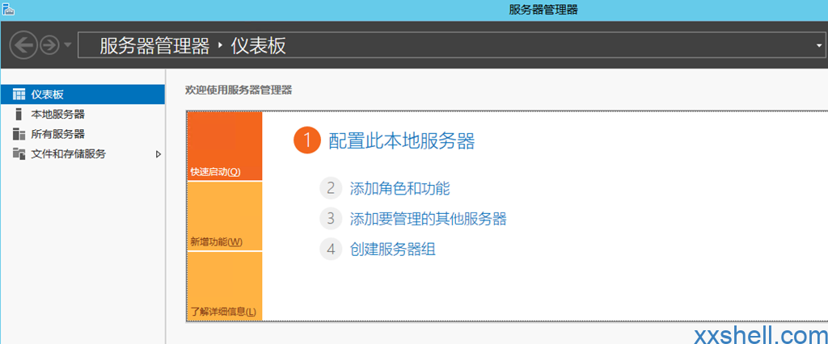Click the orange number 1 circle

[x=307, y=141]
